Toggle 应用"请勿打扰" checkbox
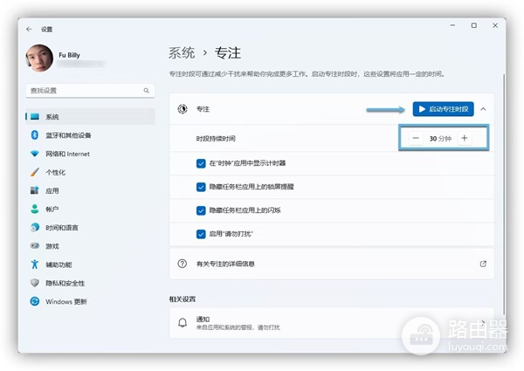524x371 pixels. 202,235
